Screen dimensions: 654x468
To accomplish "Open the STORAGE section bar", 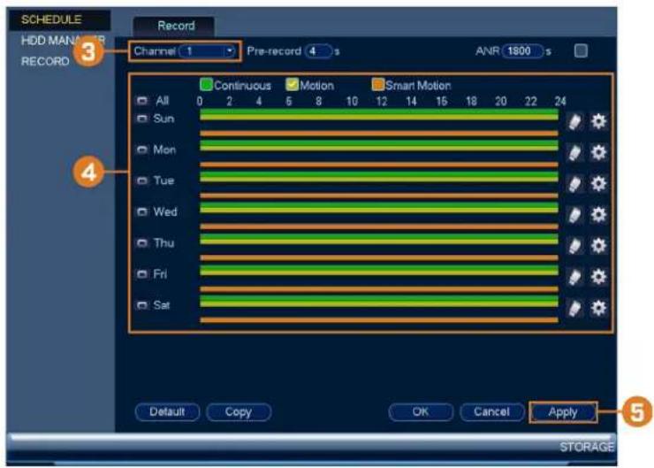I will [587, 447].
